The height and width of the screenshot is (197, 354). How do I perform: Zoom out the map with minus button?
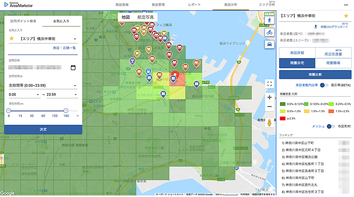click(x=270, y=107)
